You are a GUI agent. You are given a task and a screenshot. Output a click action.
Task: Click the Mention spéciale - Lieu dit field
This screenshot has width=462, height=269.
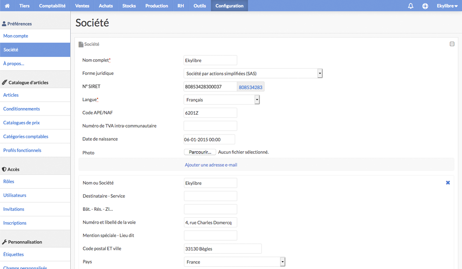pyautogui.click(x=210, y=235)
